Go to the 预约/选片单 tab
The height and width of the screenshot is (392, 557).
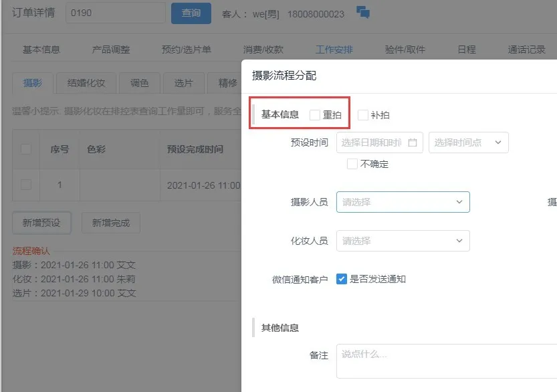tap(187, 50)
